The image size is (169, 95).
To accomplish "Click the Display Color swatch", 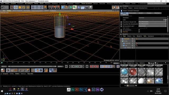I will pos(142,28).
